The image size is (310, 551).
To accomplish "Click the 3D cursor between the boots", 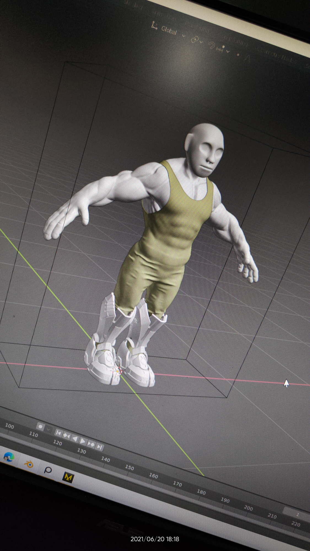I will [118, 371].
